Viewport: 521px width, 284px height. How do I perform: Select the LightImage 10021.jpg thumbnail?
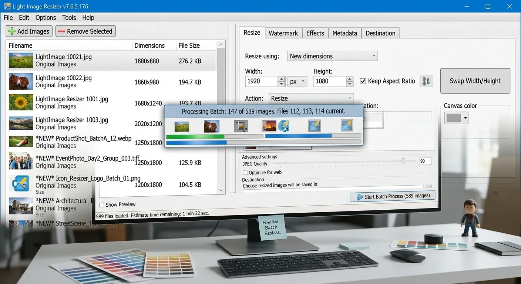pyautogui.click(x=21, y=60)
